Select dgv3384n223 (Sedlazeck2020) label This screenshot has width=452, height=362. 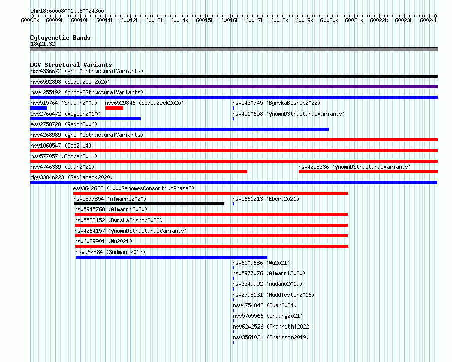click(72, 177)
